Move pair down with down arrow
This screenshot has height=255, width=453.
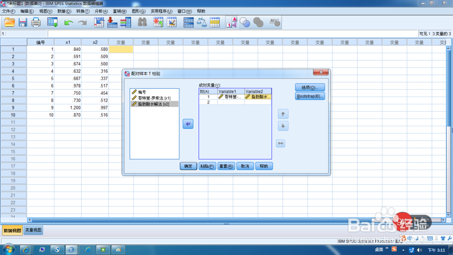(x=283, y=126)
